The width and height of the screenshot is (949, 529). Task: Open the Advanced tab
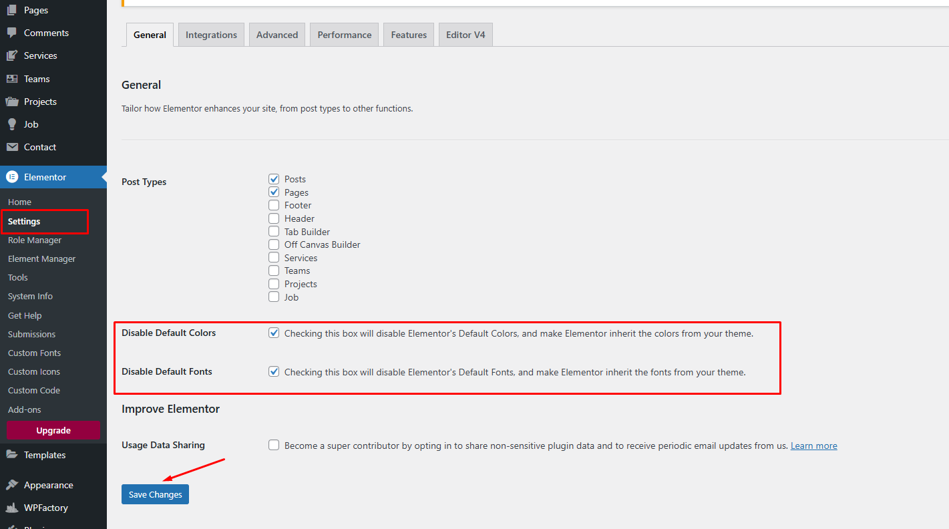277,35
